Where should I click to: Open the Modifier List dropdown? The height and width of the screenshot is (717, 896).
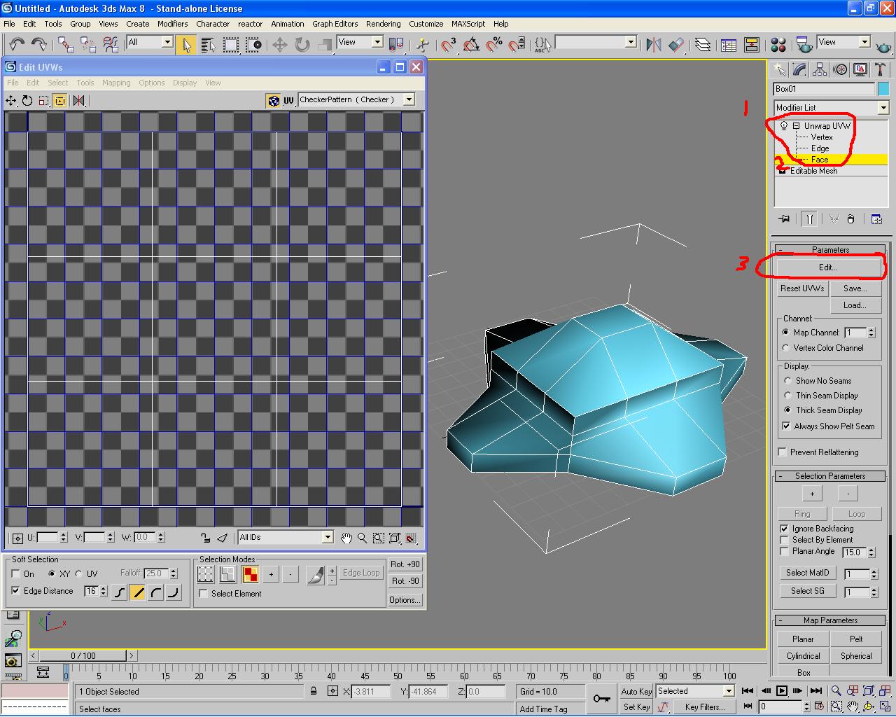(x=883, y=108)
